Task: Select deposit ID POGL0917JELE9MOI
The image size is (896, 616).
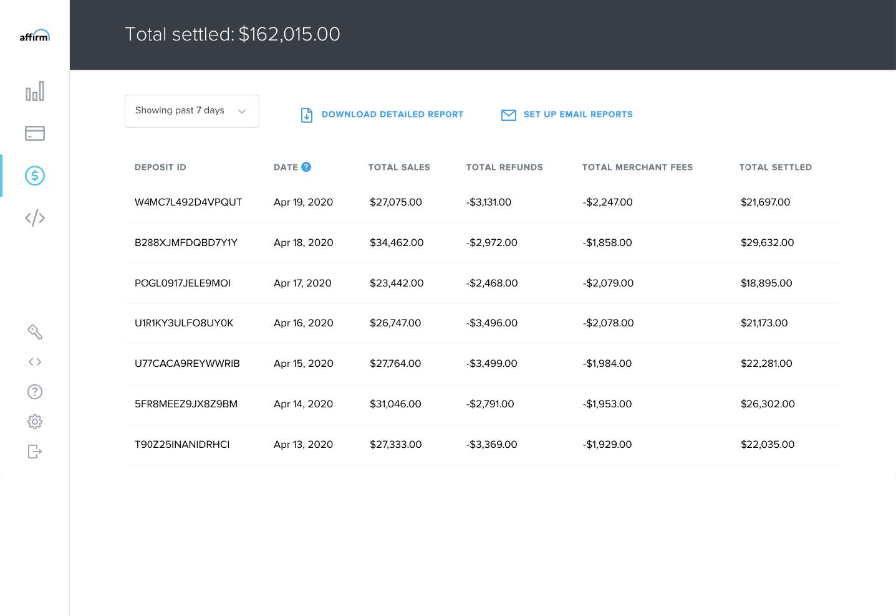Action: (x=183, y=283)
